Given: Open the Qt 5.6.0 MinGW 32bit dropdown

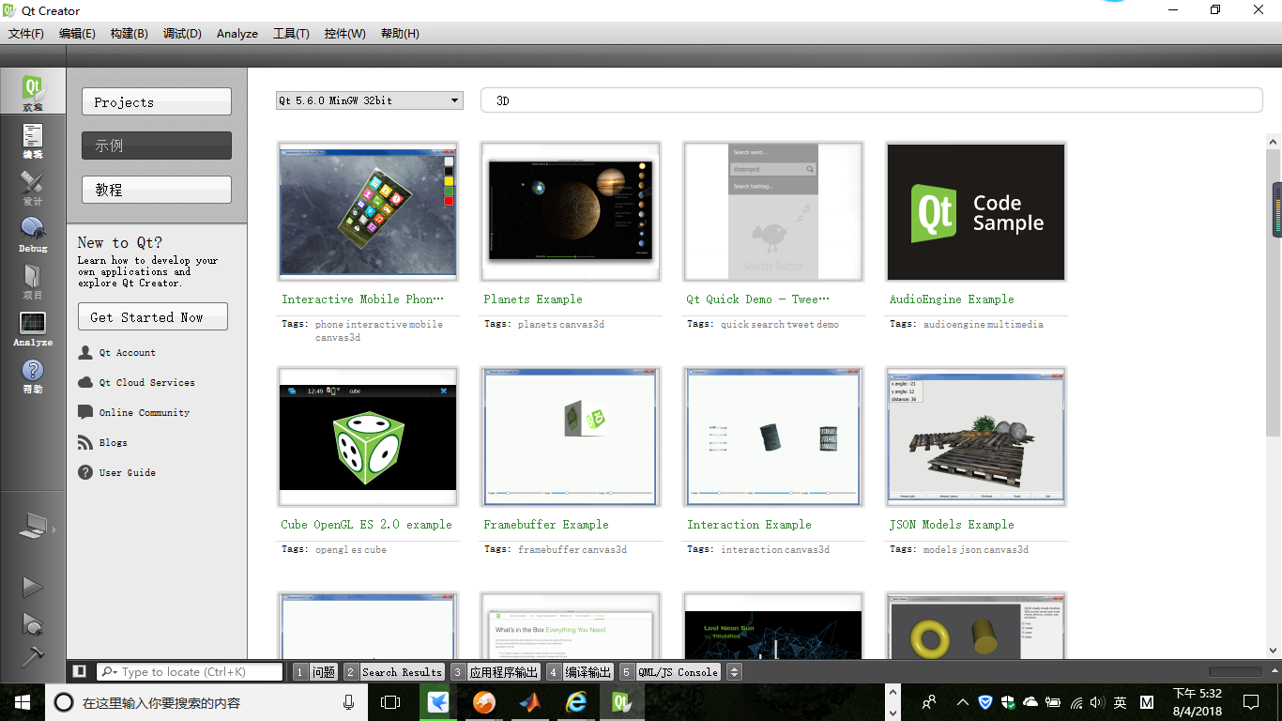Looking at the screenshot, I should [370, 100].
